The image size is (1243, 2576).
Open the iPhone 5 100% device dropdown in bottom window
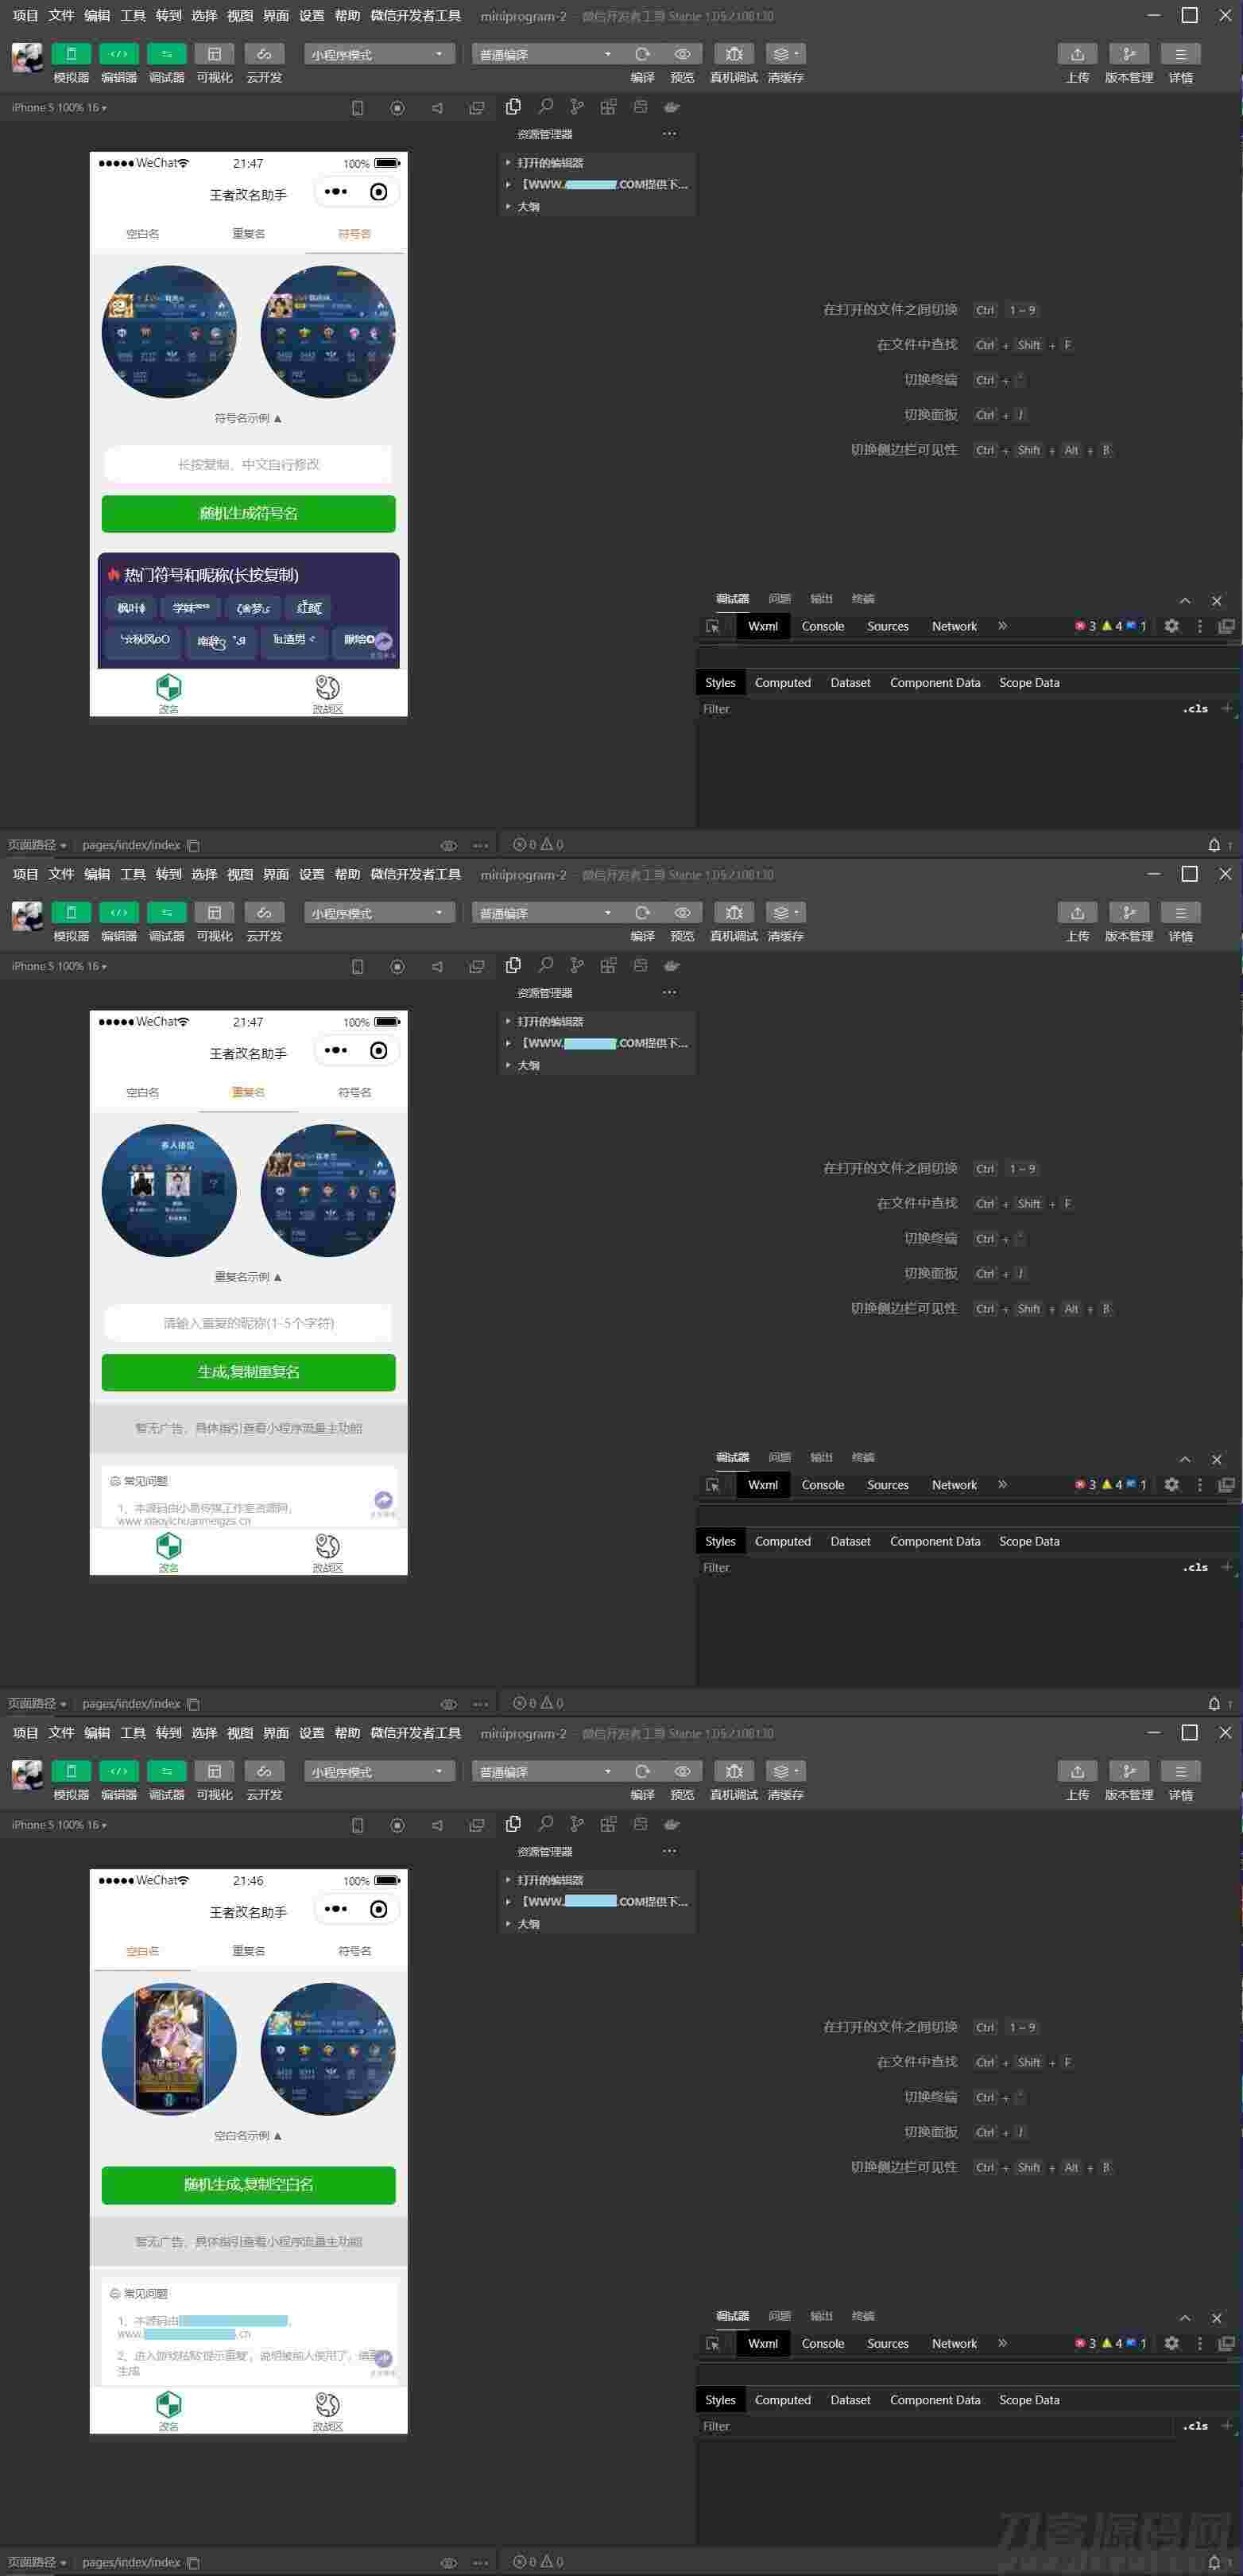tap(59, 1825)
